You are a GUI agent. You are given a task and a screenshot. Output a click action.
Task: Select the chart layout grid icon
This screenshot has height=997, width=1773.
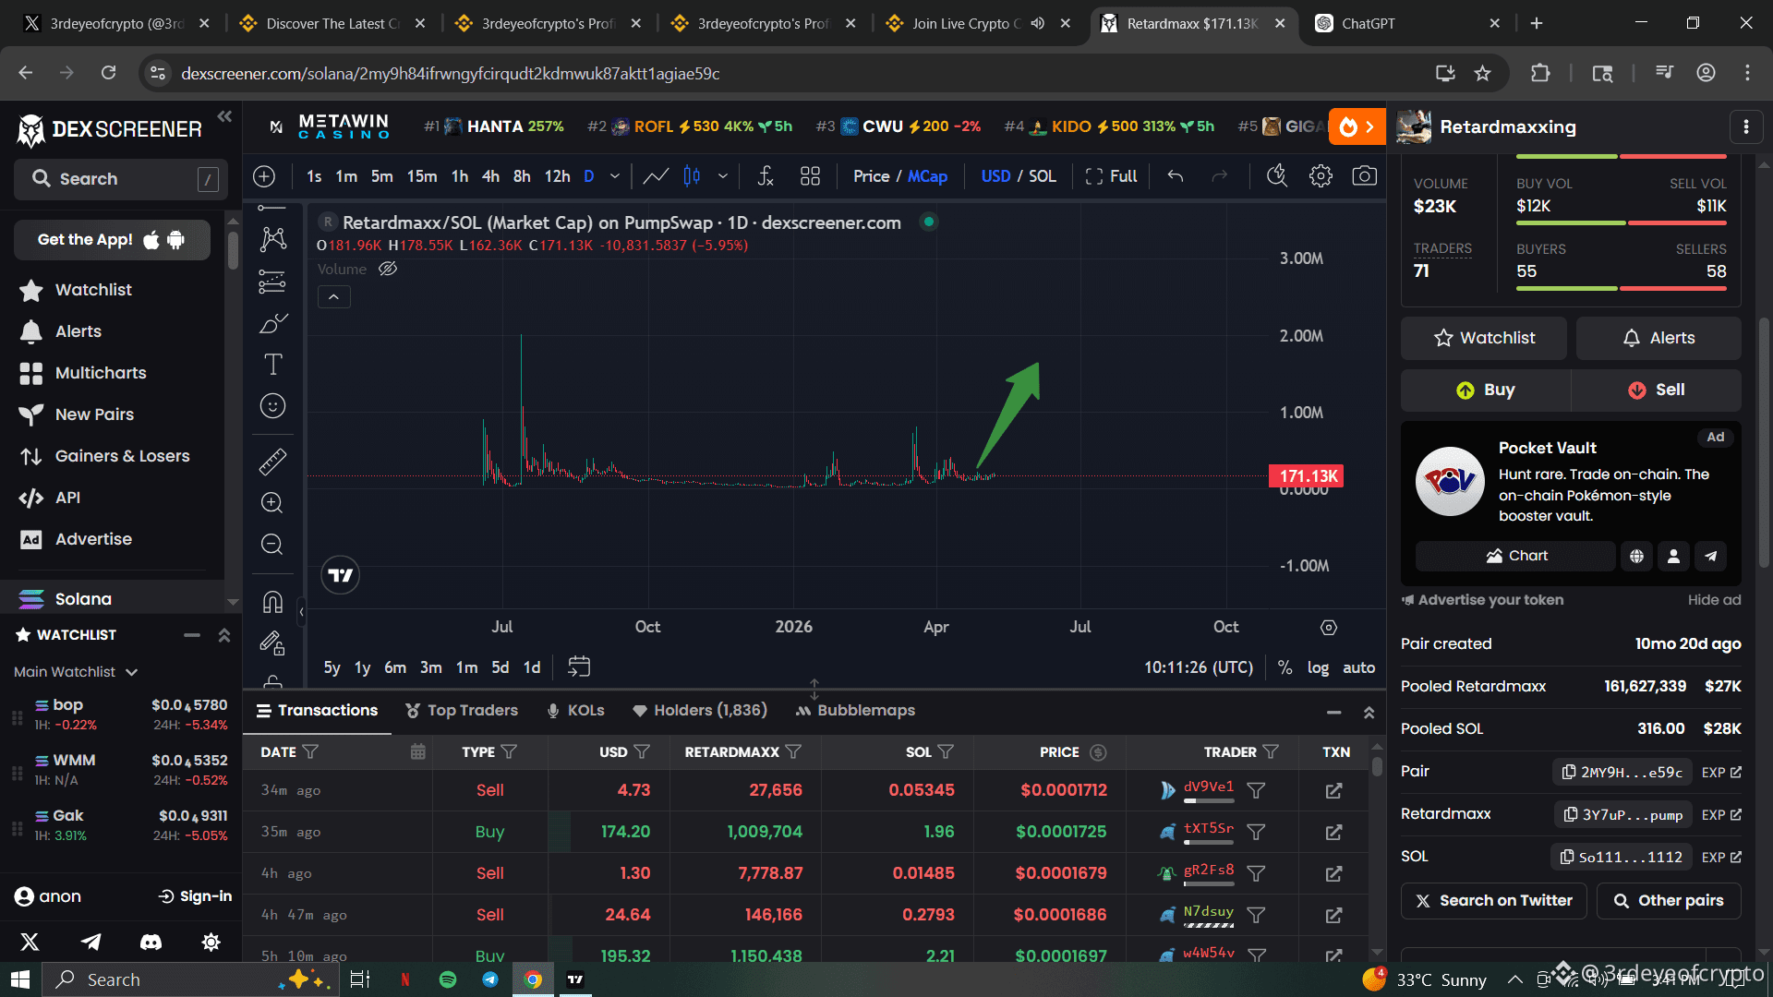point(810,176)
